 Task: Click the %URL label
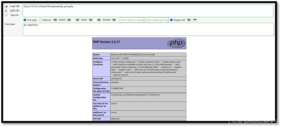(x=84, y=20)
